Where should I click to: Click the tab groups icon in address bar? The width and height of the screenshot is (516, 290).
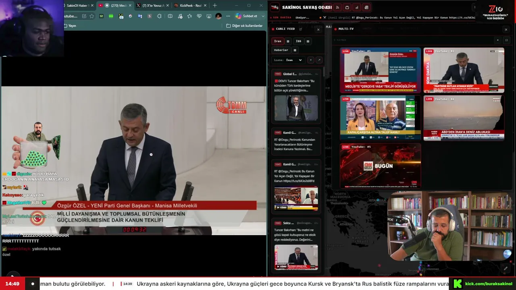coord(84,16)
